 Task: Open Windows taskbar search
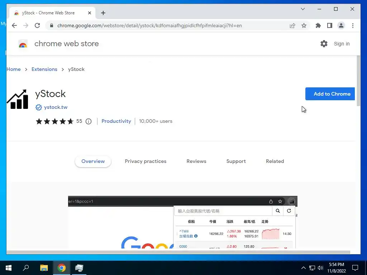[26, 268]
